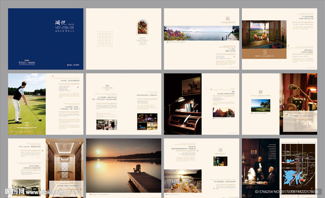This screenshot has height=198, width=325.
Task: Select the terrace room with red curtains photo
Action: click(x=264, y=34)
